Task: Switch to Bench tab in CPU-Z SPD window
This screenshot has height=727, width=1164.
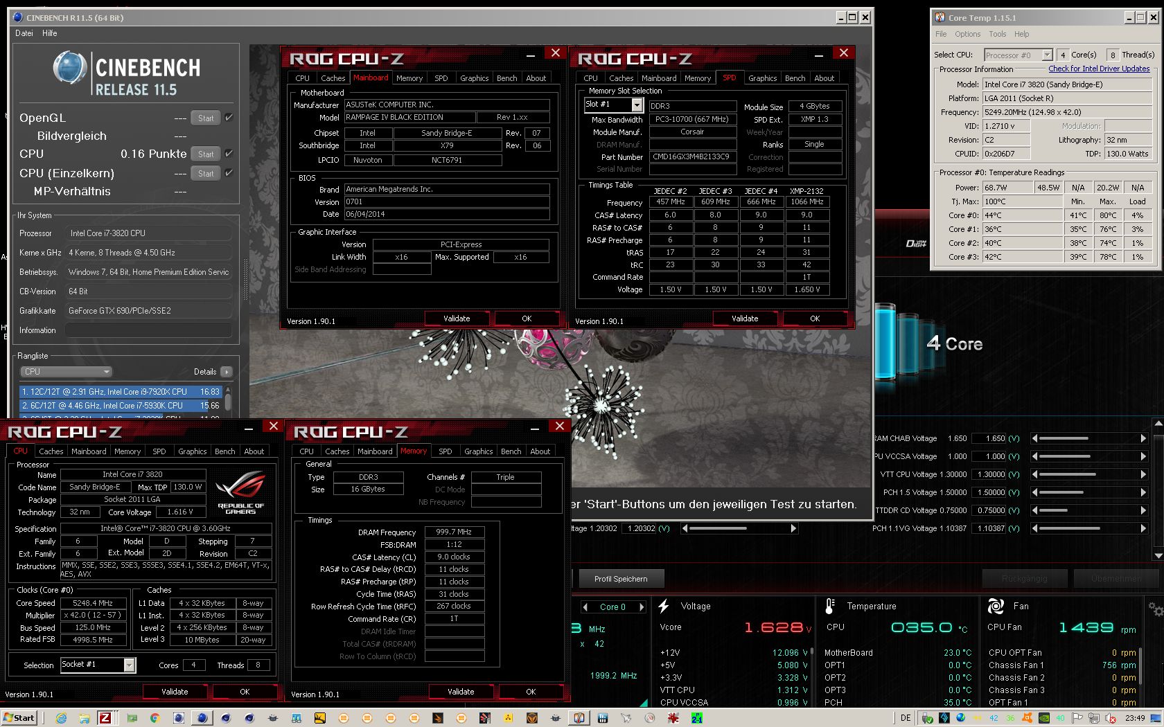Action: tap(795, 78)
